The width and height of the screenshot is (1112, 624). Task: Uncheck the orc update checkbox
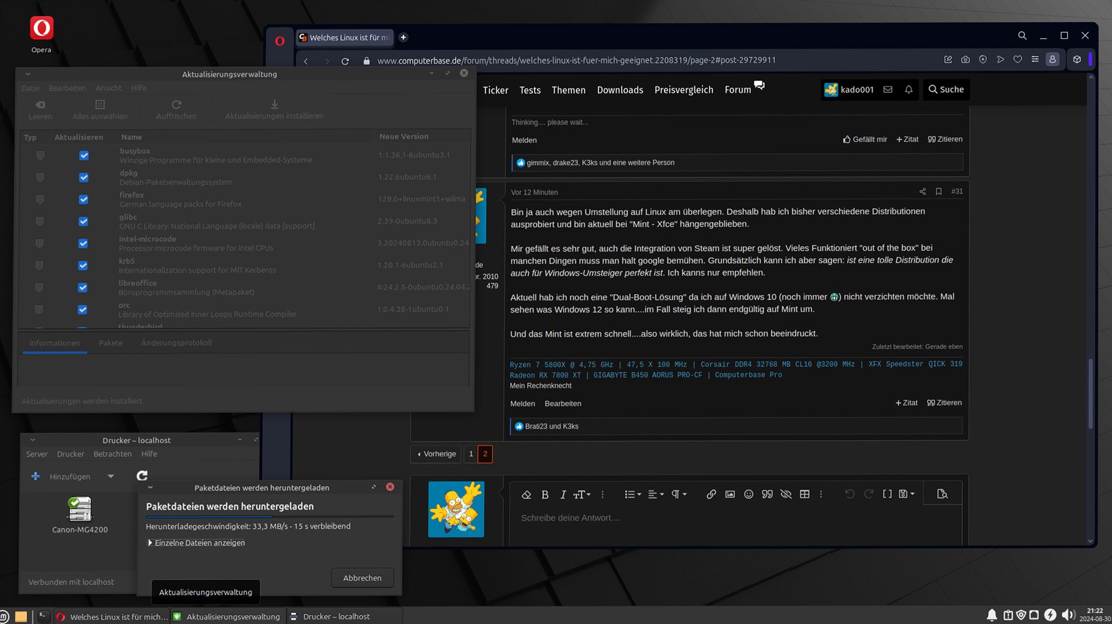pos(83,310)
